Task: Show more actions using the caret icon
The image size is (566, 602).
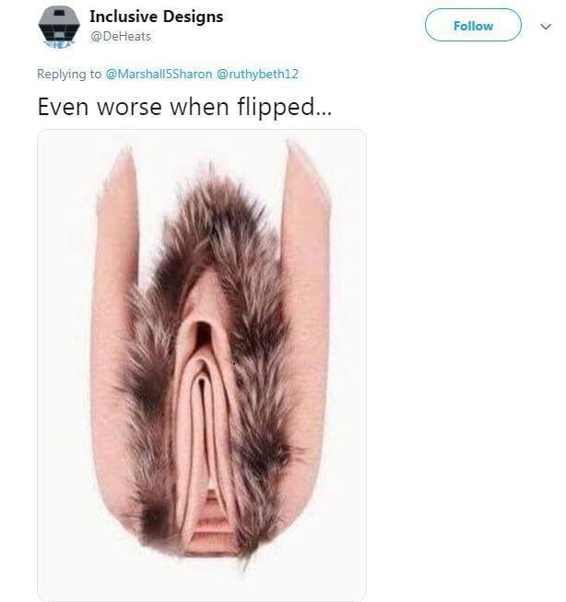Action: (x=546, y=26)
